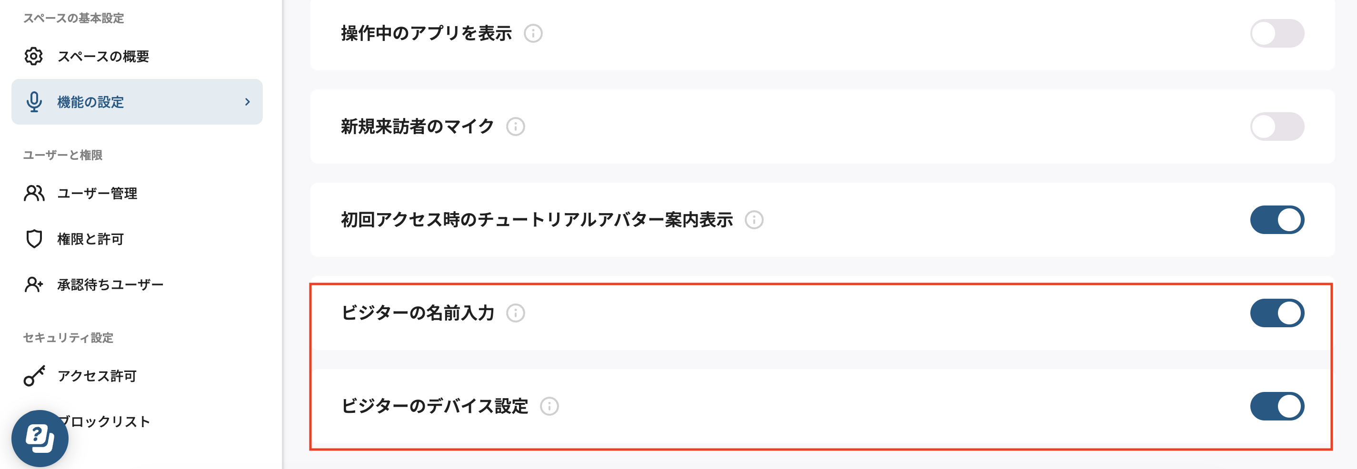Image resolution: width=1357 pixels, height=469 pixels.
Task: Open the 承認待ちユーザー page link
Action: [x=110, y=285]
